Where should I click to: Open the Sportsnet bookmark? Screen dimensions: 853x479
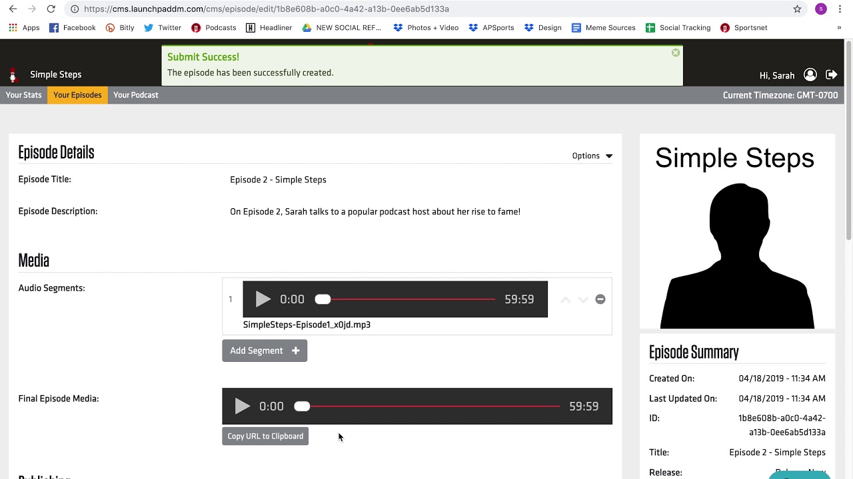[x=744, y=28]
